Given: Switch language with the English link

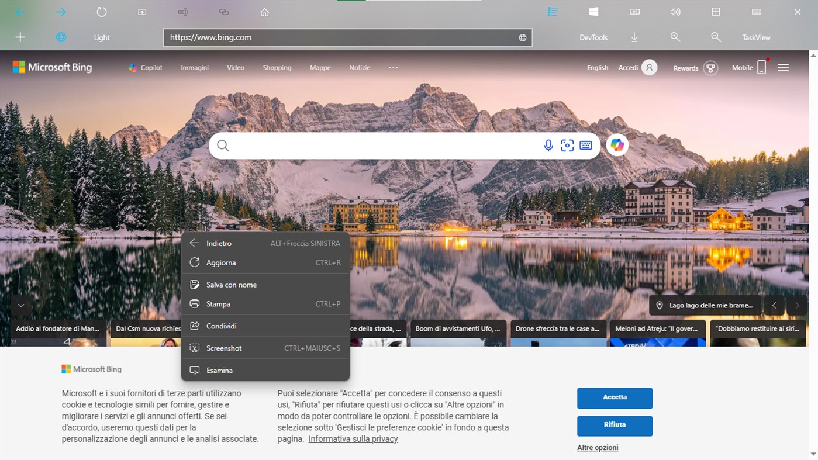Looking at the screenshot, I should [x=598, y=68].
